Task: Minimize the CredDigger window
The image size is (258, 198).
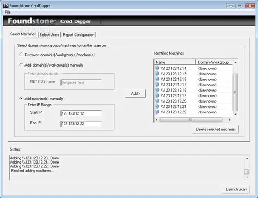Action: (x=231, y=5)
